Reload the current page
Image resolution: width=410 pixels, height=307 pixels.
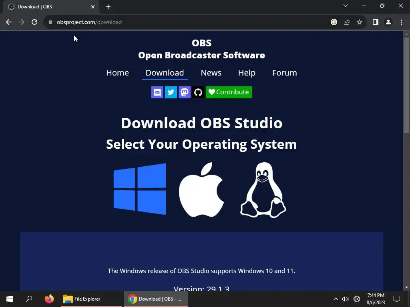pyautogui.click(x=34, y=22)
